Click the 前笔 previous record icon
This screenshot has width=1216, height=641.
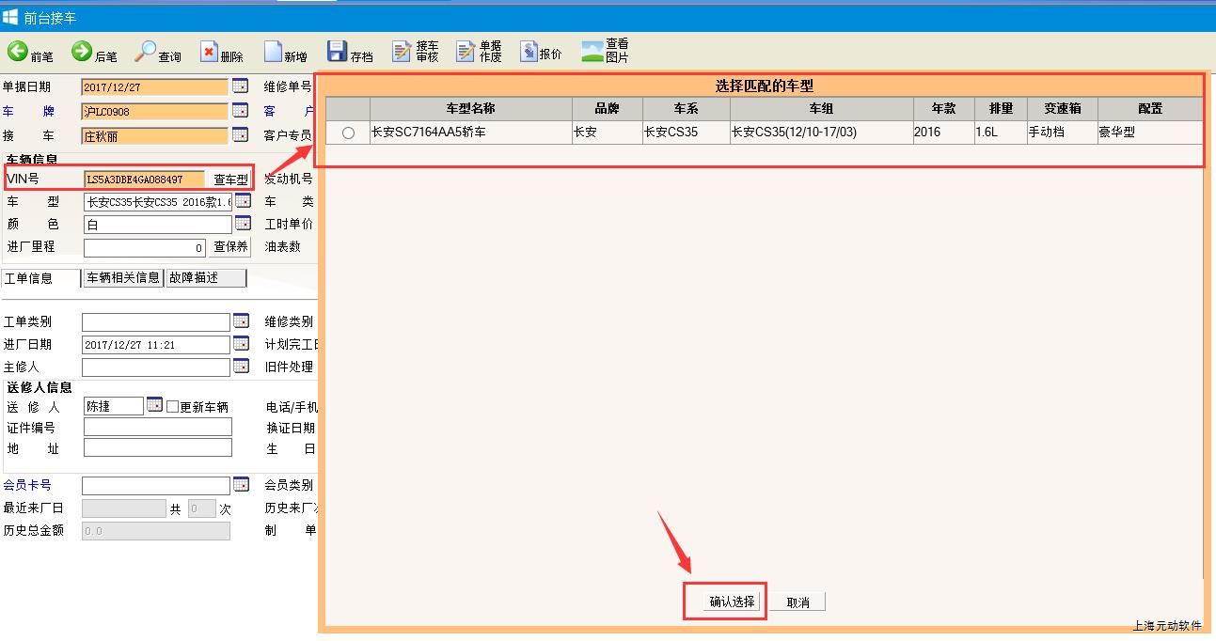(x=18, y=52)
